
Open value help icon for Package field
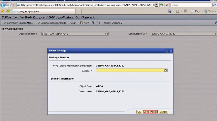click(x=166, y=70)
